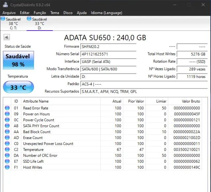This screenshot has height=192, width=211.
Task: Click the Saudável 98 % health status button
Action: tap(18, 60)
